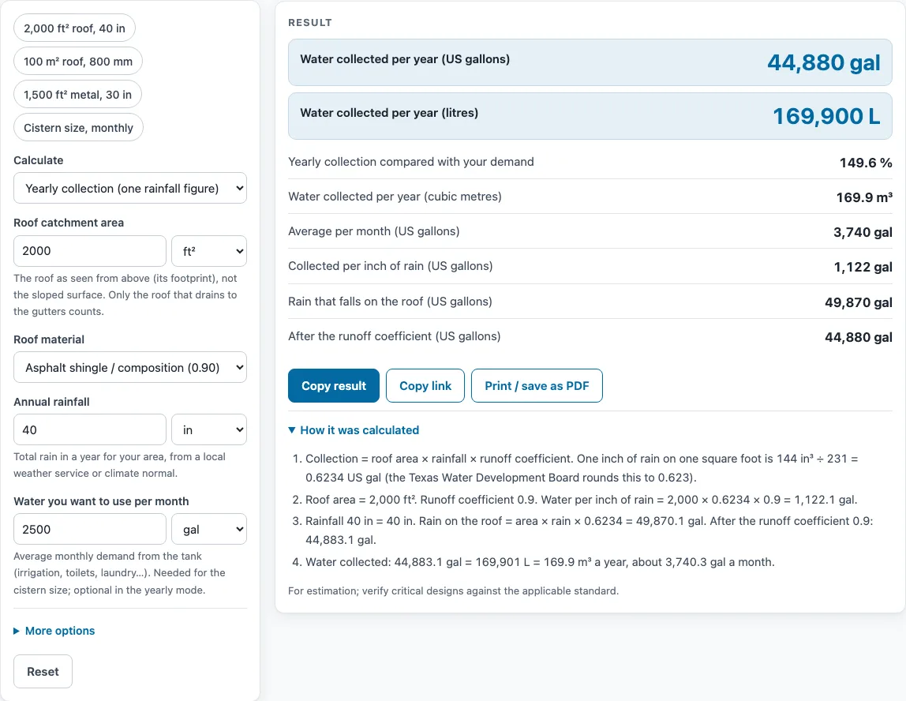906x701 pixels.
Task: Click calculation step 4 starting "Water collected: 44,883.1 gal"
Action: [540, 562]
